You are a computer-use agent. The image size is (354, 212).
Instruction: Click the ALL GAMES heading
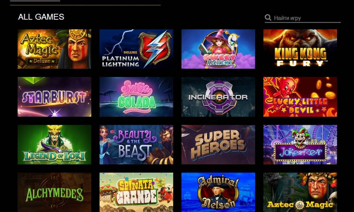point(41,17)
